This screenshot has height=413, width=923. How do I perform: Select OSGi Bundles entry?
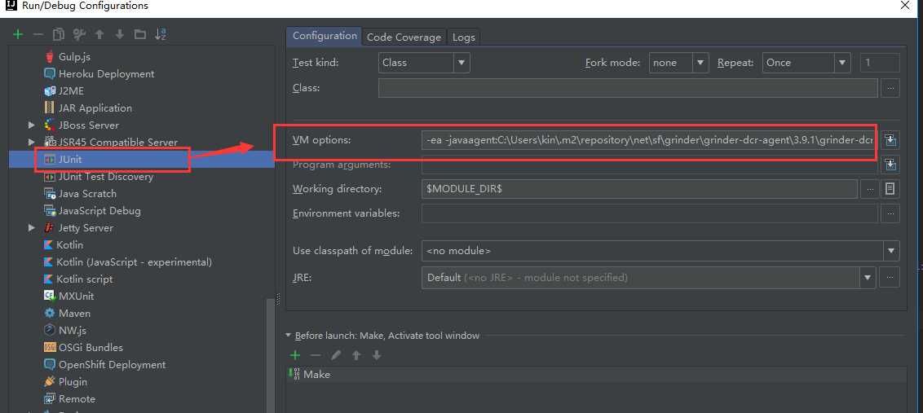(x=91, y=347)
